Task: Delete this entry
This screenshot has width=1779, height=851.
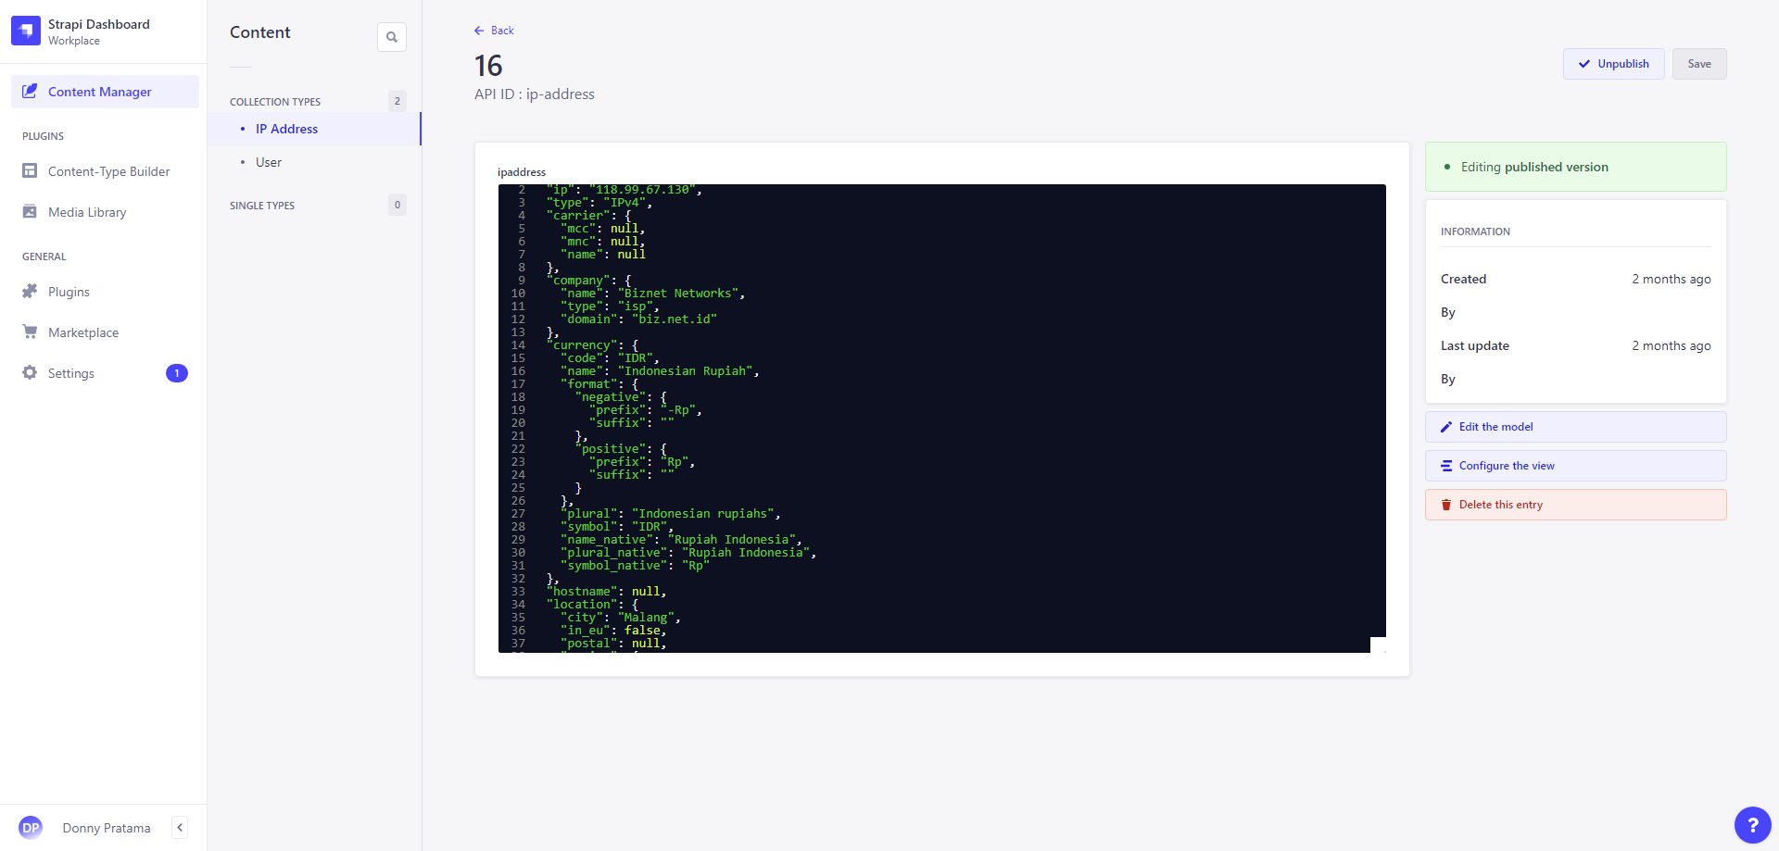Action: click(x=1500, y=505)
